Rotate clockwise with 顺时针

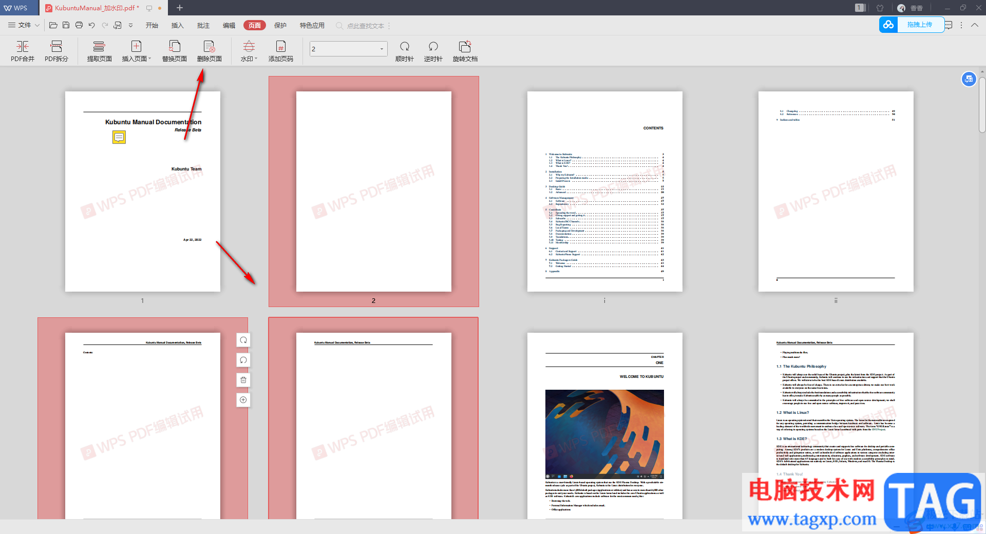click(405, 51)
